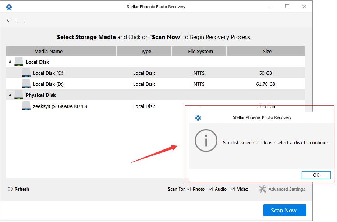
Task: Click the Refresh icon
Action: [10, 189]
